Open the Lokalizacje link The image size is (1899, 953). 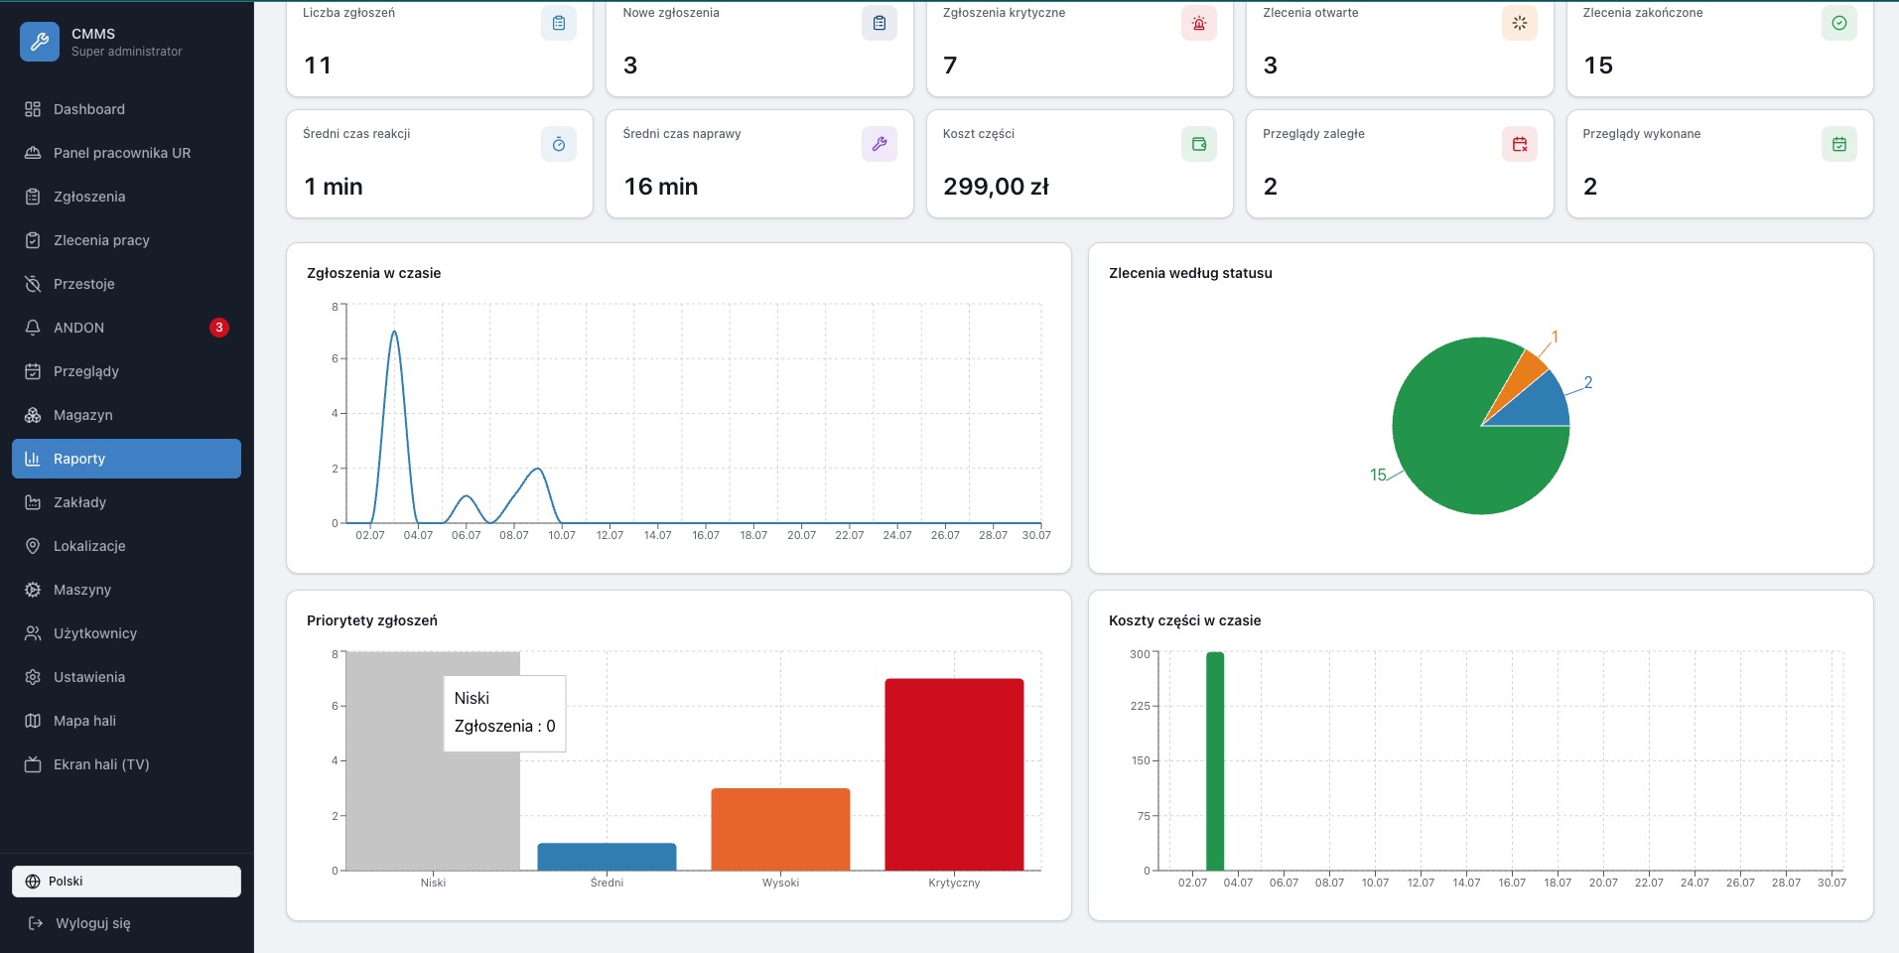(126, 546)
